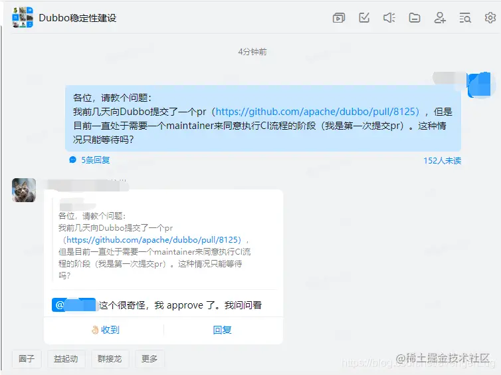Click the sender's blue avatar at top right
This screenshot has height=375, width=501.
(x=478, y=84)
